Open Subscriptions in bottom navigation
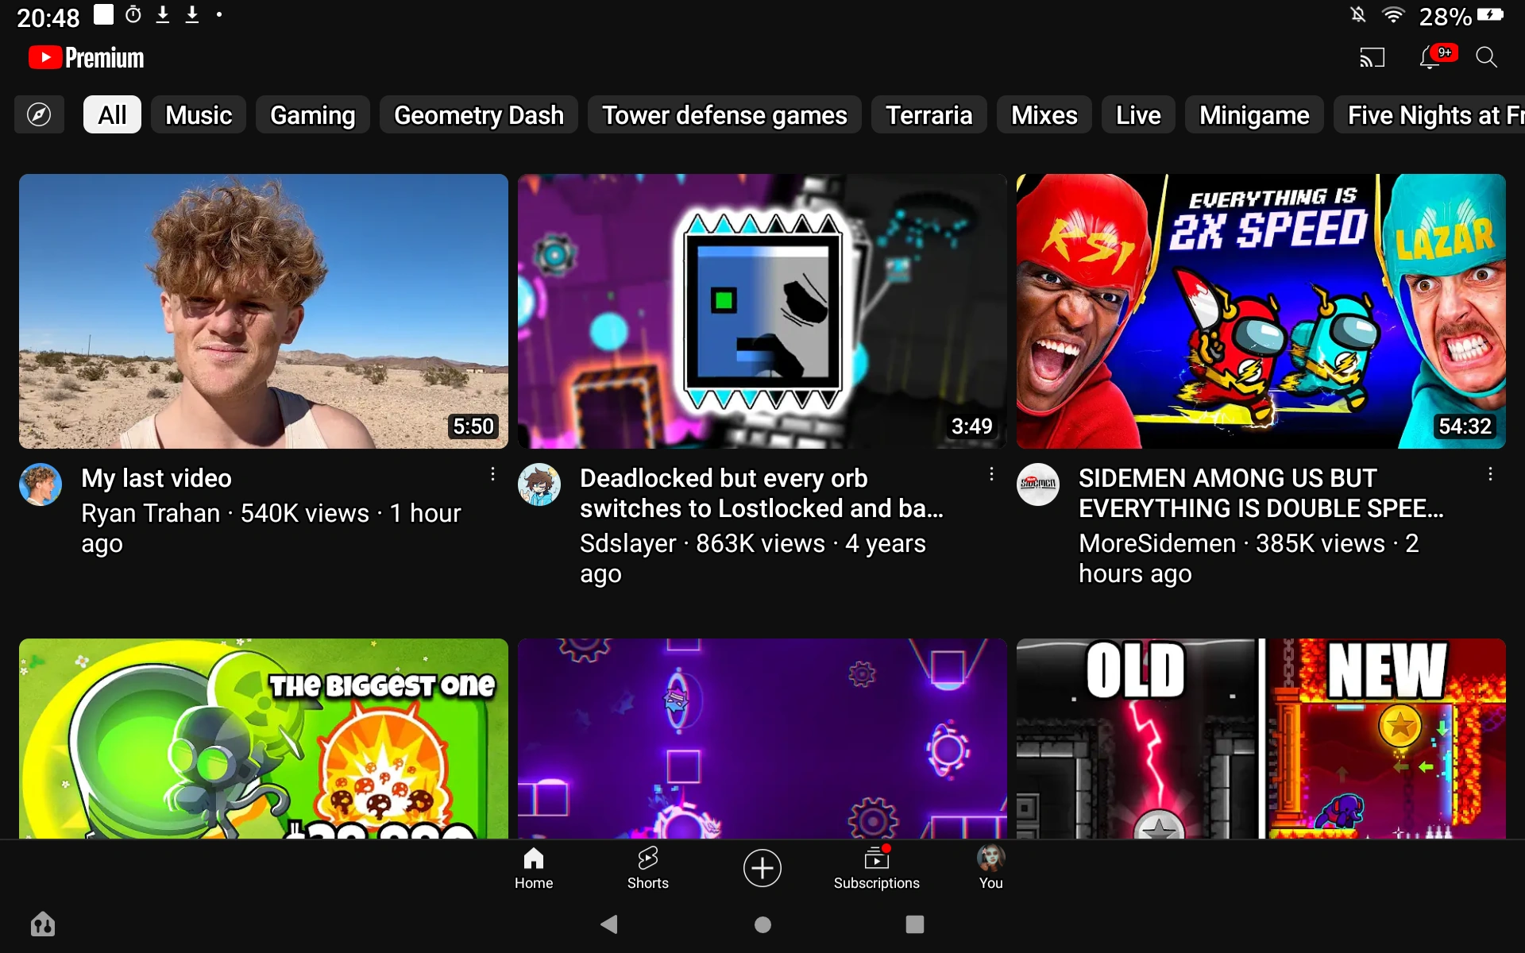This screenshot has width=1525, height=953. tap(876, 867)
